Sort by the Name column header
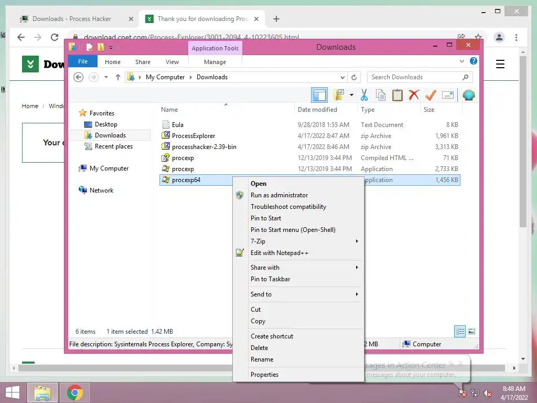Screen dimensions: 537x403 click(x=169, y=110)
